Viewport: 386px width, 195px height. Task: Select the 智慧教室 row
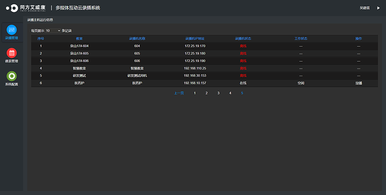pos(79,68)
